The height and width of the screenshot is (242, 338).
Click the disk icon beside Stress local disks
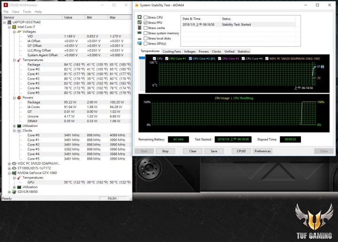[140, 38]
